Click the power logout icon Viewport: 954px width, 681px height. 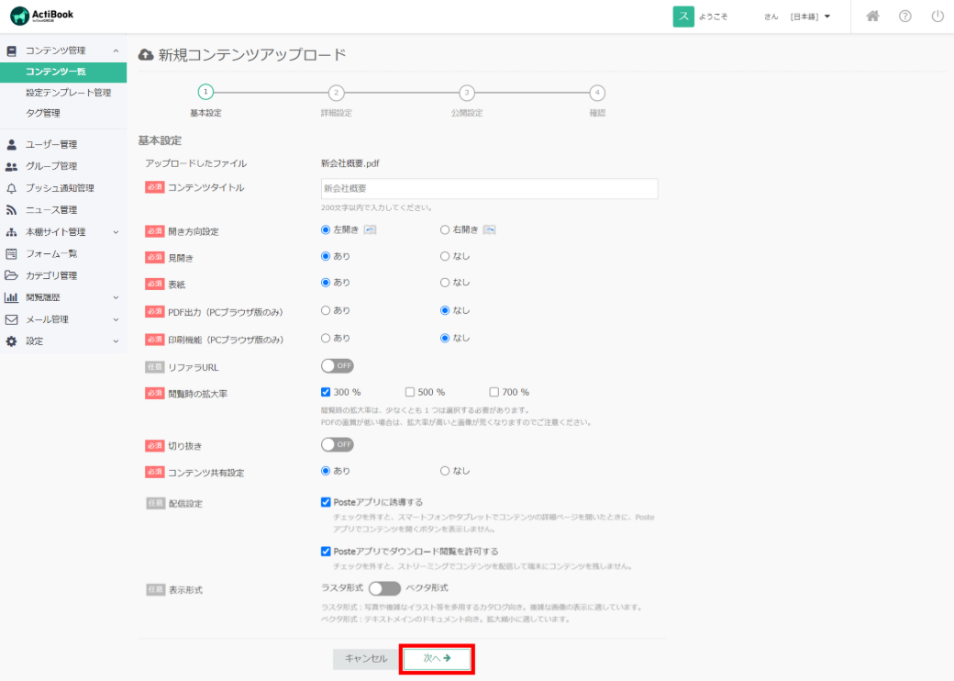[x=937, y=17]
